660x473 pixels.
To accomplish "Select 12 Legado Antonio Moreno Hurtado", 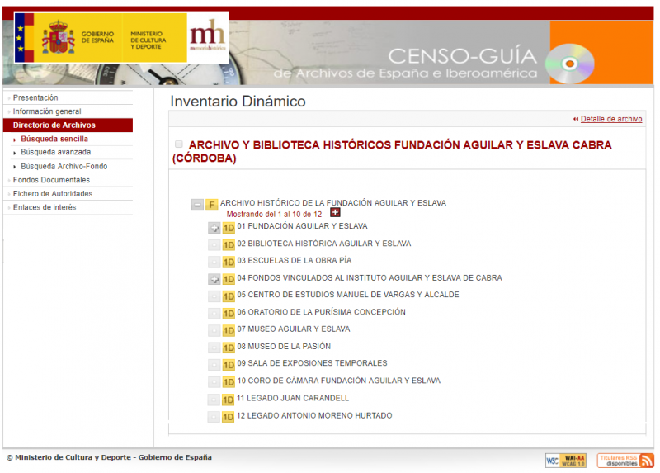I will [x=313, y=416].
